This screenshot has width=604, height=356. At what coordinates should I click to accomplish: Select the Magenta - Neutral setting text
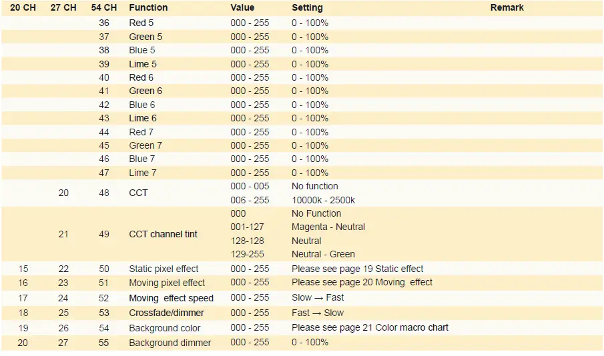pos(328,227)
